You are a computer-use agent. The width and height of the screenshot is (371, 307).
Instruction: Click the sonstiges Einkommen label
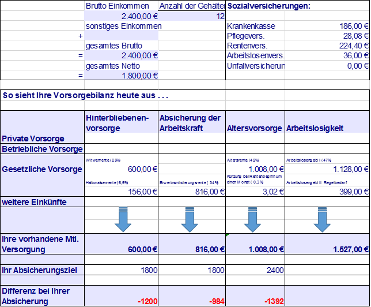[x=123, y=26]
